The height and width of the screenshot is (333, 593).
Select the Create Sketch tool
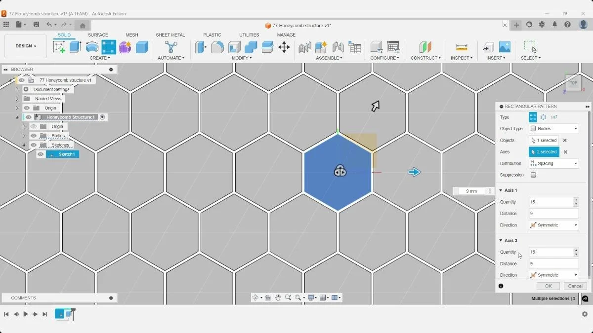point(59,47)
